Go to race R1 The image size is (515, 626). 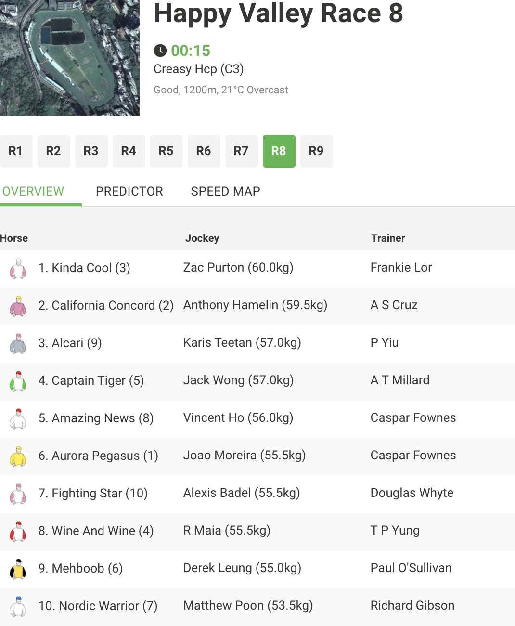[x=16, y=151]
